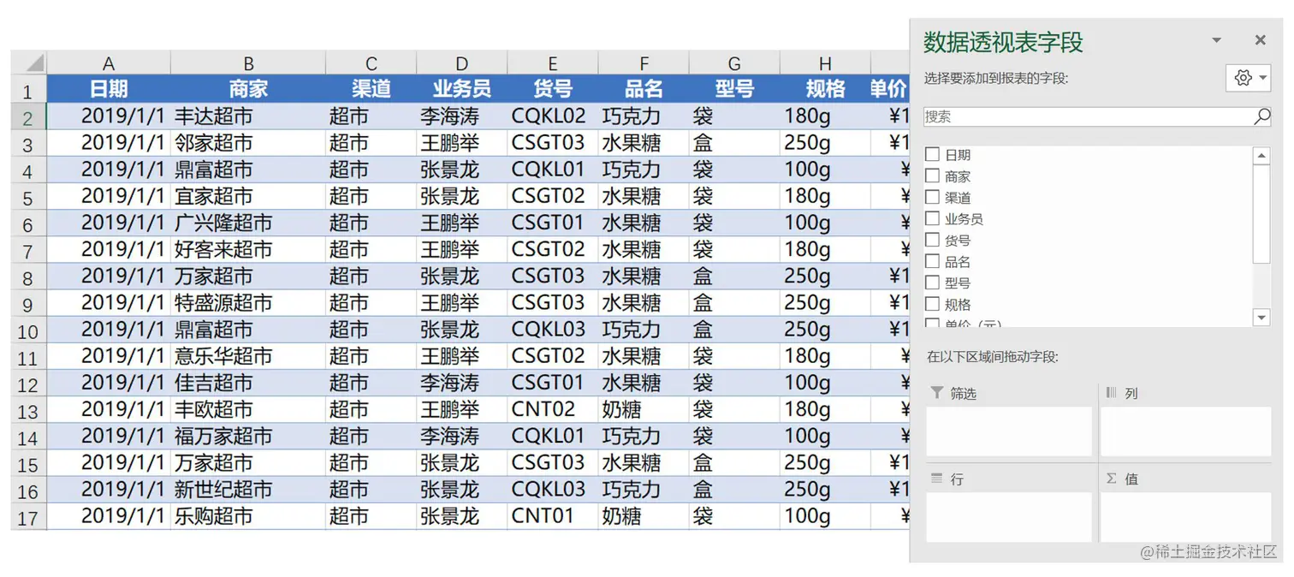Select column B header
This screenshot has width=1294, height=577.
point(248,63)
